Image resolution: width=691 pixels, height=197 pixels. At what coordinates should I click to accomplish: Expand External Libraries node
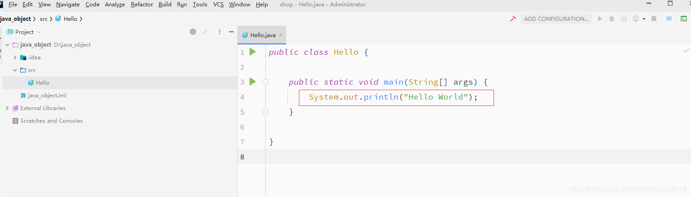7,108
